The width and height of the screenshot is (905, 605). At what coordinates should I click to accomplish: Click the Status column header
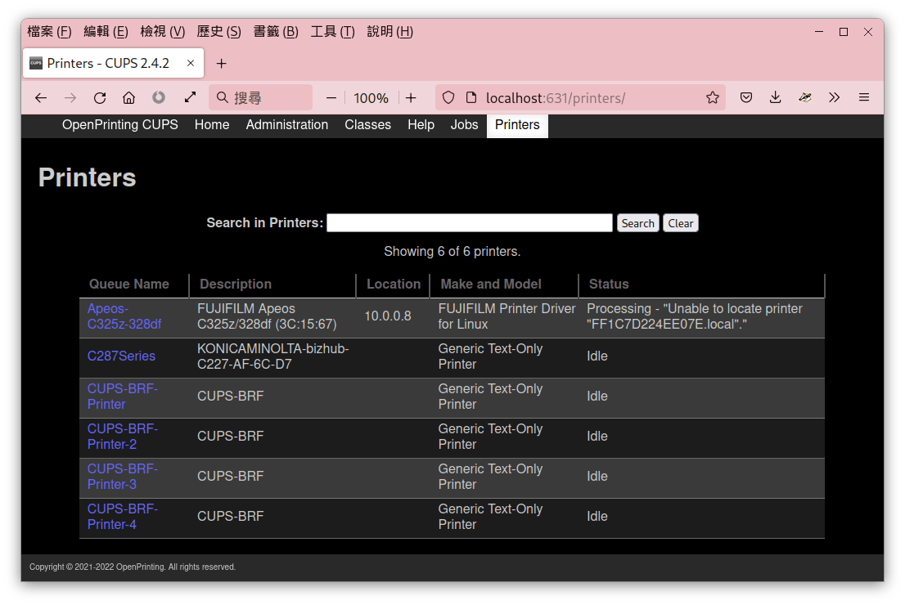point(608,285)
